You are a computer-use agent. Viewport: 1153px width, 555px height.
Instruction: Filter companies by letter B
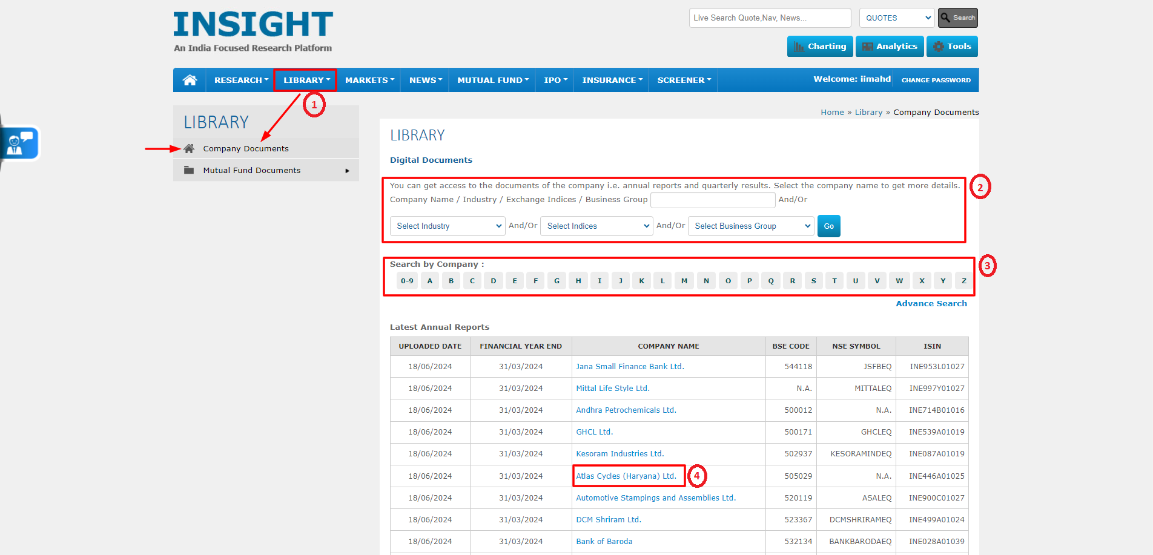pos(451,281)
